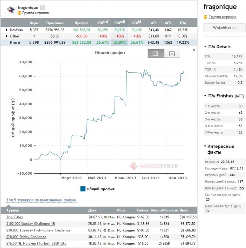Select the ROI adj column header
Screen dimensions: 246x248
pyautogui.click(x=119, y=23)
